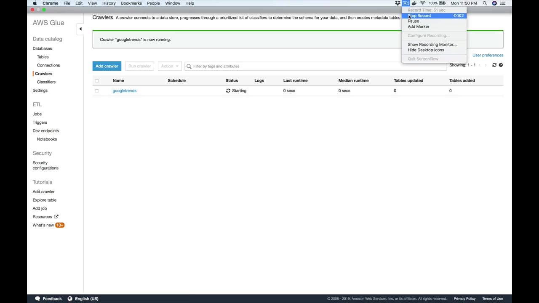
Task: Click the Last runtime column header
Action: pos(296,81)
